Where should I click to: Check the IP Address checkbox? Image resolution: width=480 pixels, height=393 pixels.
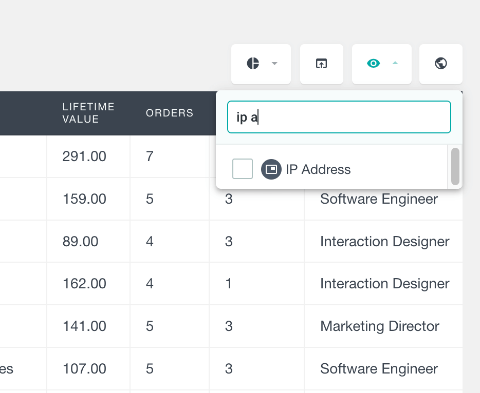coord(243,169)
